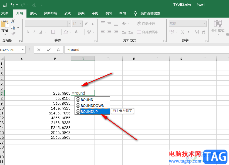Click the Redo arrow icon
This screenshot has width=229, height=165.
click(23, 5)
